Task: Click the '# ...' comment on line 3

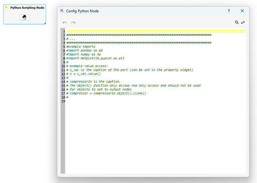Action: [x=71, y=39]
